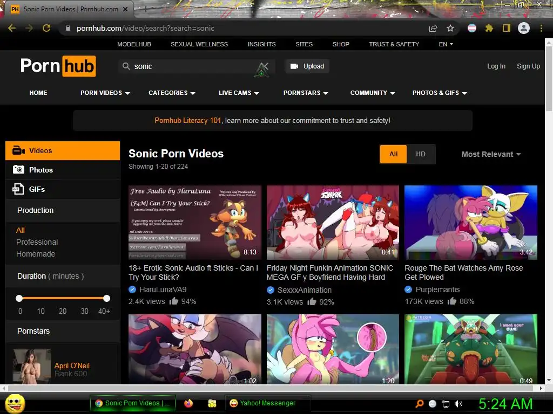Viewport: 553px width, 414px height.
Task: Click the vertical page scrollbar
Action: [549, 79]
